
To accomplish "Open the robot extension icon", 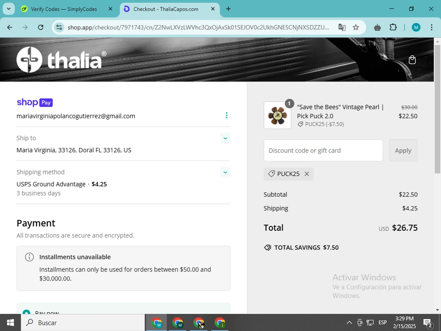I will [377, 27].
